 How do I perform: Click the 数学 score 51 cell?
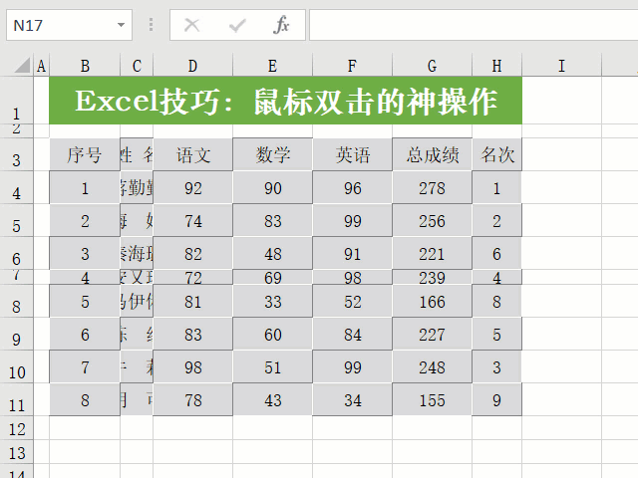272,367
